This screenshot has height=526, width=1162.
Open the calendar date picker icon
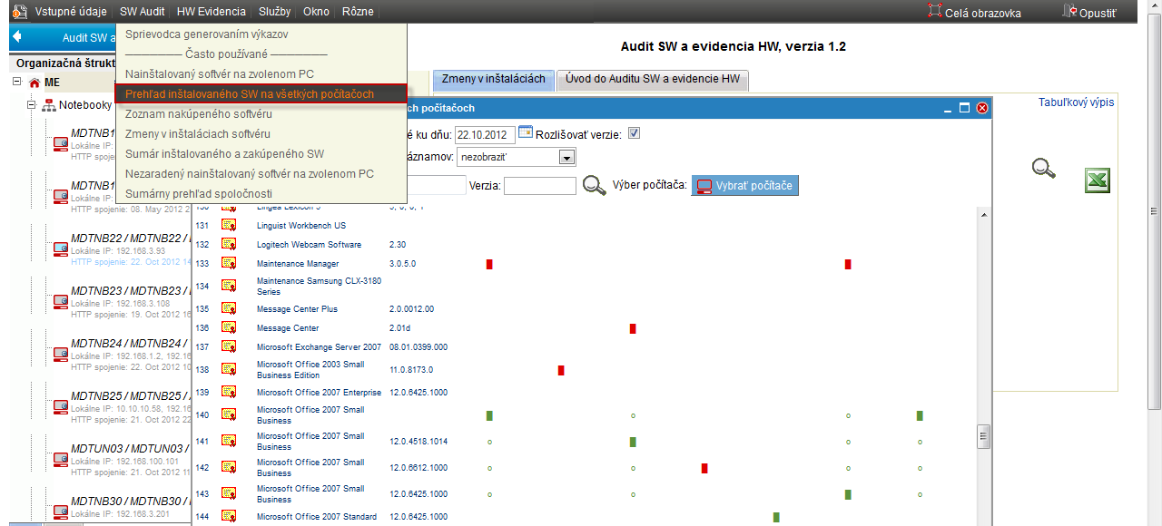[x=525, y=133]
